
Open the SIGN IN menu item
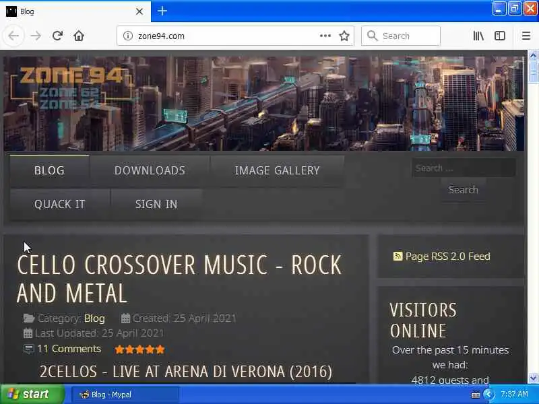[156, 204]
